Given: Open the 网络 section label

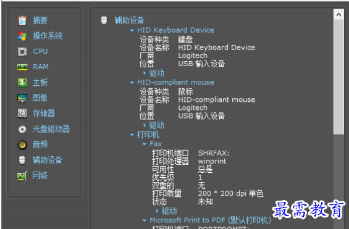Looking at the screenshot, I should click(x=40, y=176).
